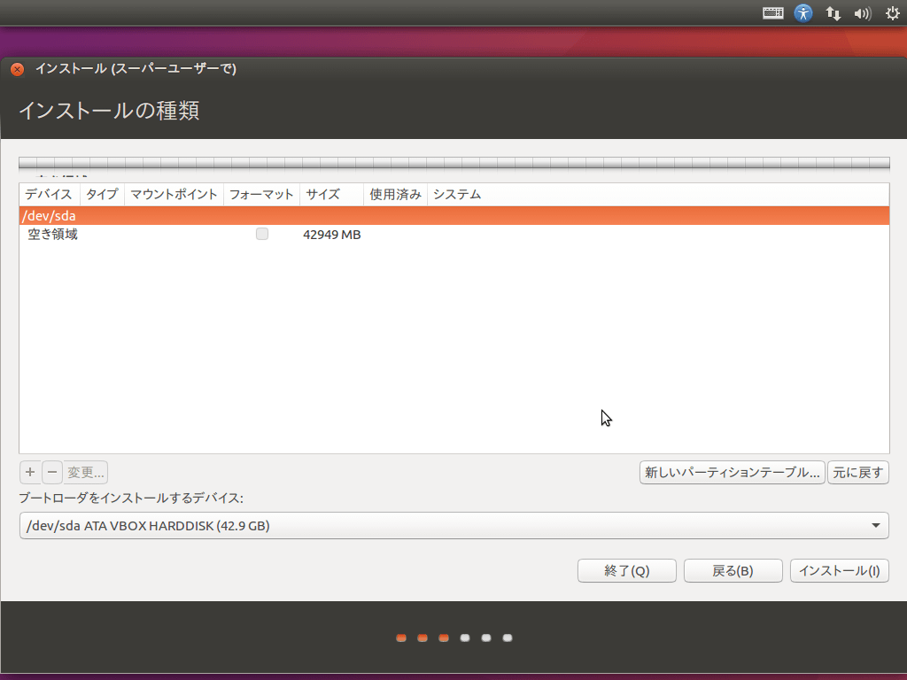Click the 新しいパーティションテーブル button

pos(733,472)
